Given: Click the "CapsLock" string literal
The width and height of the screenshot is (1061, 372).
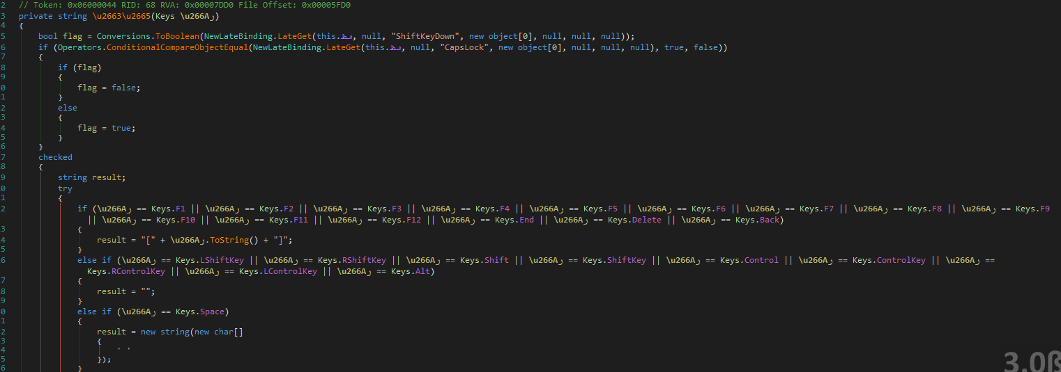Looking at the screenshot, I should 461,47.
